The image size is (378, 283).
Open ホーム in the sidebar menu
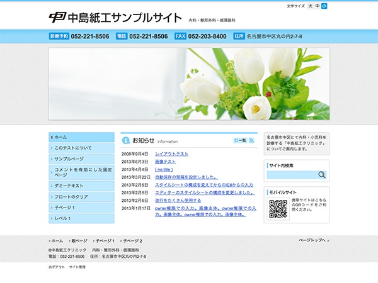pyautogui.click(x=81, y=137)
